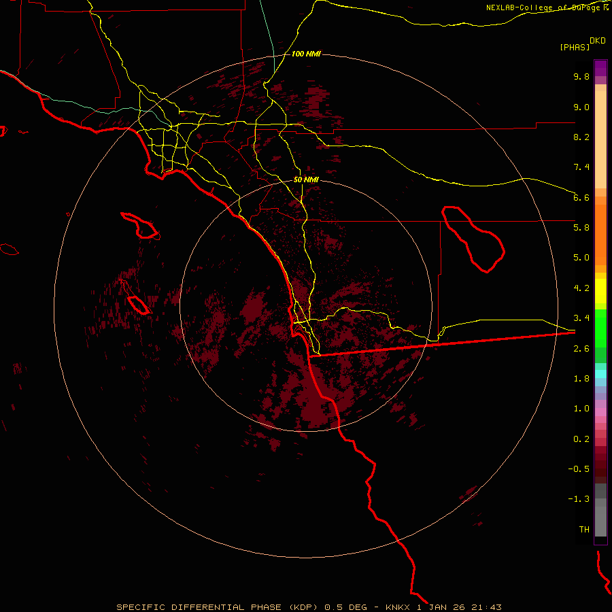Click the yellow band of the color bar
This screenshot has height=612, width=612.
click(600, 291)
